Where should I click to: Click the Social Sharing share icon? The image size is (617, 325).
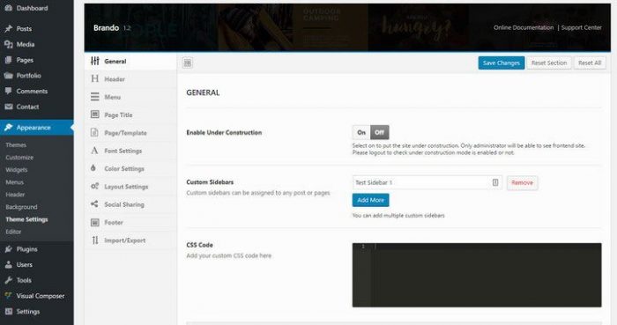tap(94, 204)
